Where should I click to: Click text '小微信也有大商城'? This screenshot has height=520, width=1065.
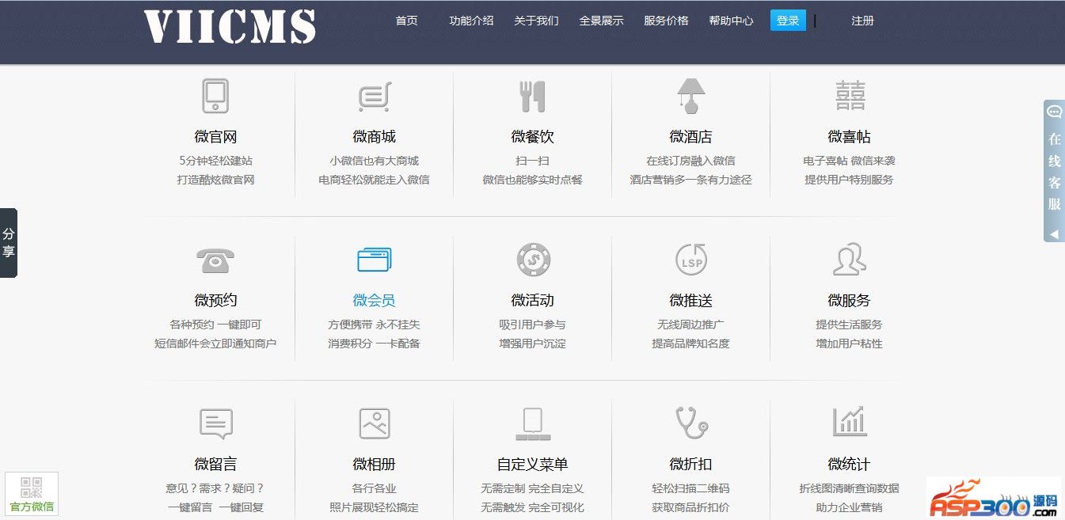374,161
